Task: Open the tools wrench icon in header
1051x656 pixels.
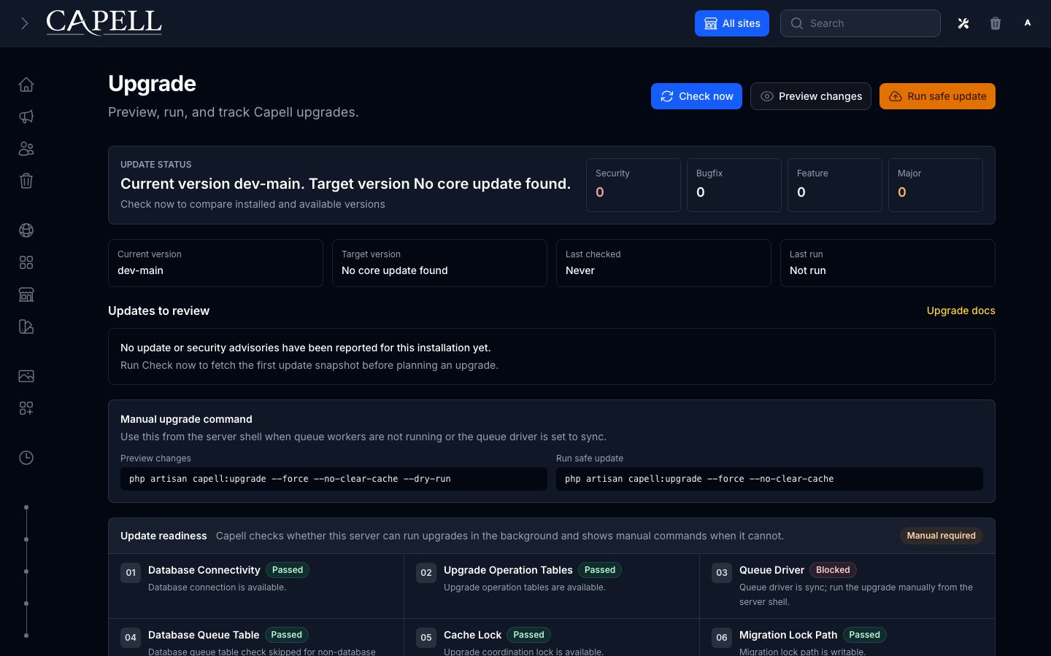Action: tap(963, 23)
